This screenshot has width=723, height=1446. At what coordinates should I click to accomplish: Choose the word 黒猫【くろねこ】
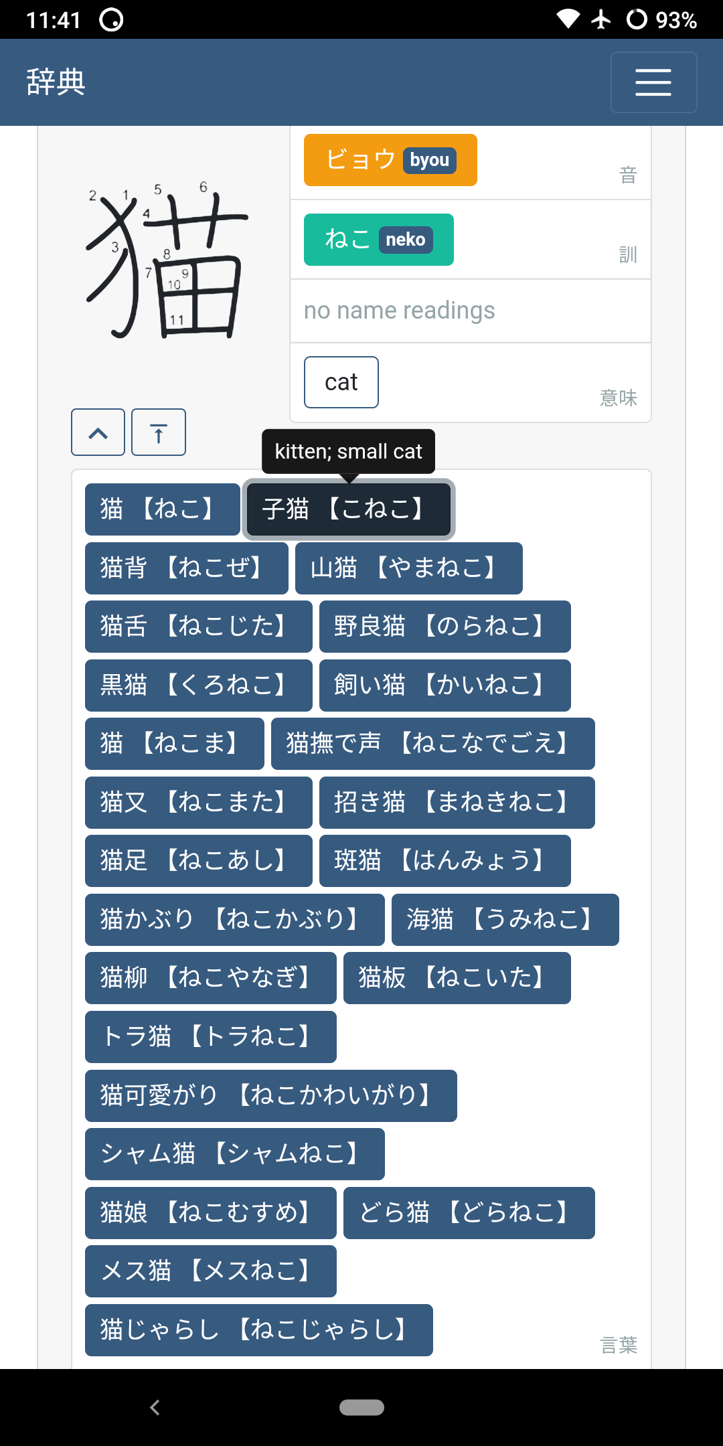click(198, 686)
